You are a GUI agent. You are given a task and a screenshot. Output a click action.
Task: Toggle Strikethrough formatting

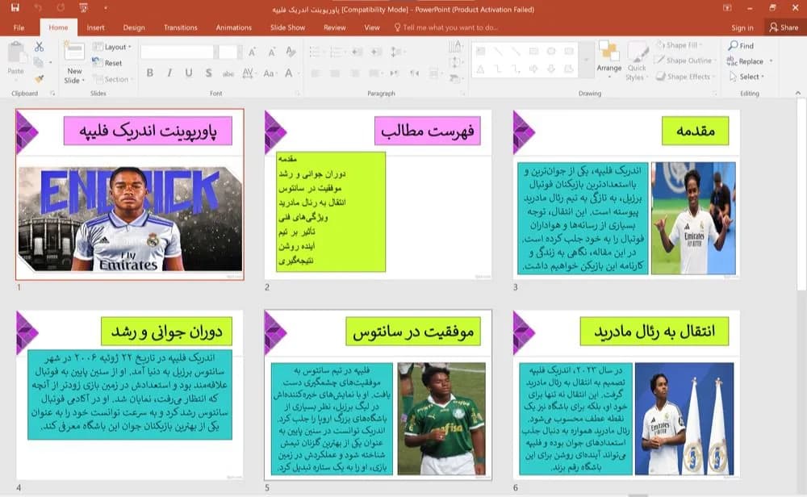click(228, 73)
